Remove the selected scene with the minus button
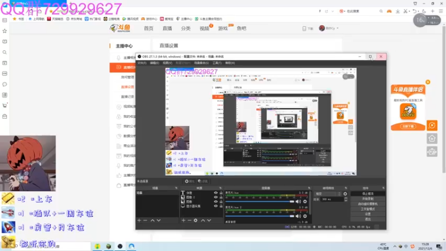This screenshot has height=251, width=446. pyautogui.click(x=146, y=220)
